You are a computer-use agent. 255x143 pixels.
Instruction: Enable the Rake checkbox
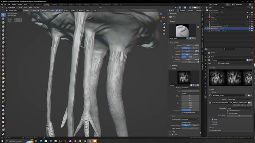click(x=182, y=94)
